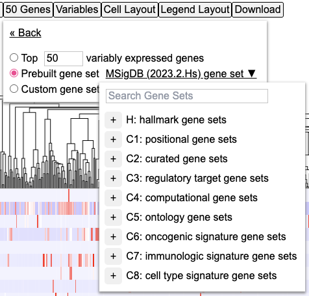The width and height of the screenshot is (309, 296).
Task: Expand C5: ontology gene sets plus icon
Action: (113, 217)
